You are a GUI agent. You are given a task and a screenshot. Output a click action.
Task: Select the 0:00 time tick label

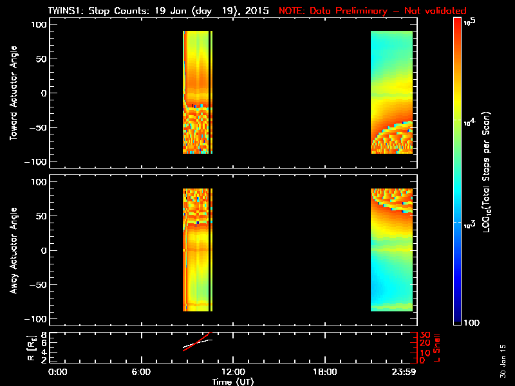click(58, 372)
